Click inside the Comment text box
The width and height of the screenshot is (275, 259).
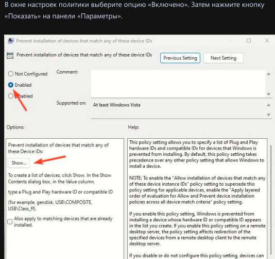[178, 84]
